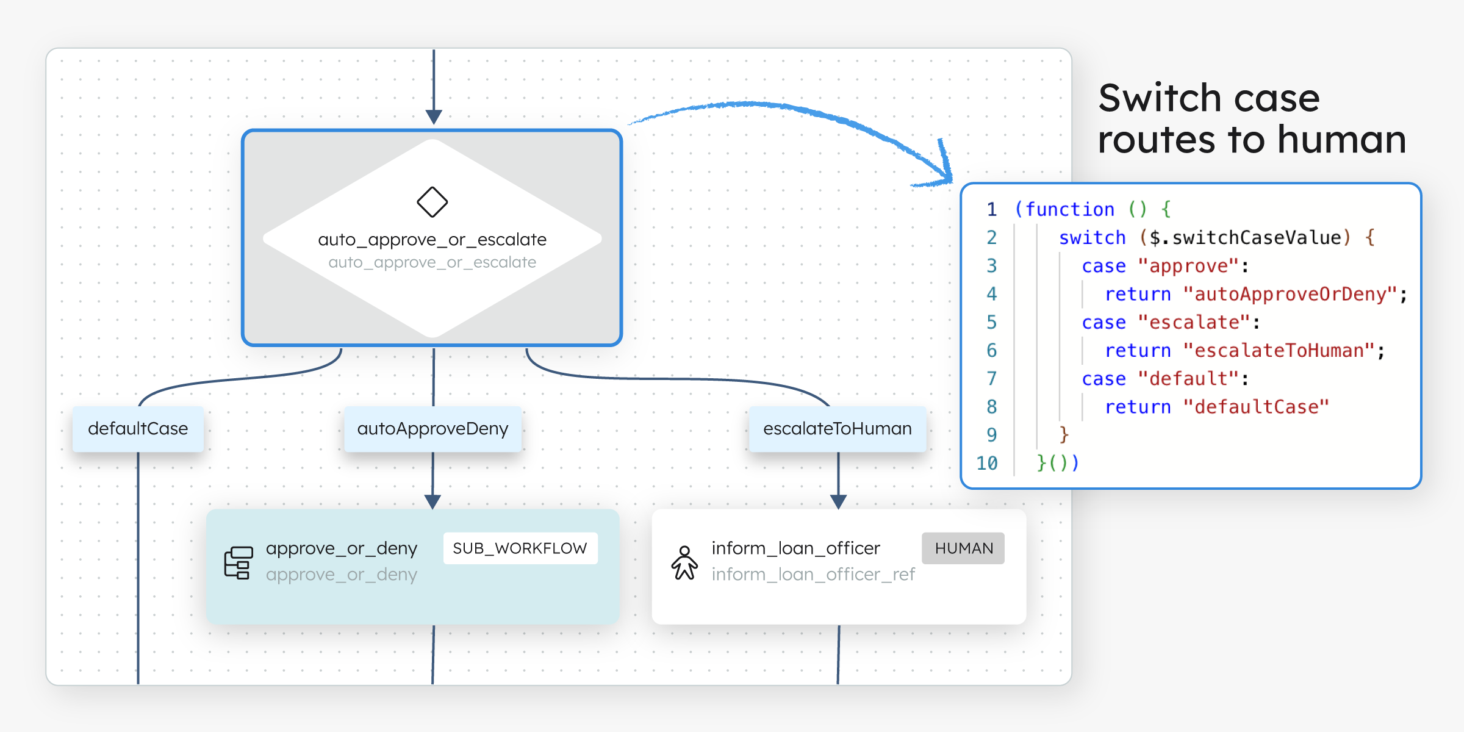The height and width of the screenshot is (732, 1464).
Task: Click the defaultCase branch label
Action: tap(138, 429)
